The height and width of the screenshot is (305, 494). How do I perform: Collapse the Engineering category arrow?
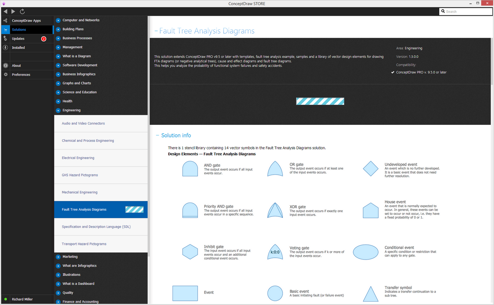(x=58, y=110)
